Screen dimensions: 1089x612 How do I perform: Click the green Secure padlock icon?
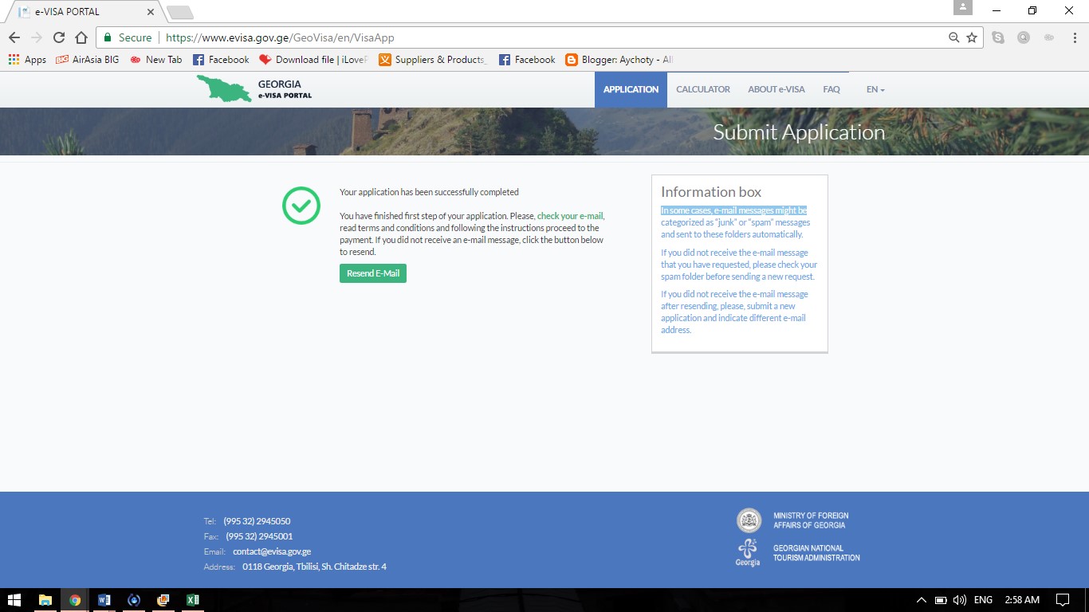[x=108, y=37]
